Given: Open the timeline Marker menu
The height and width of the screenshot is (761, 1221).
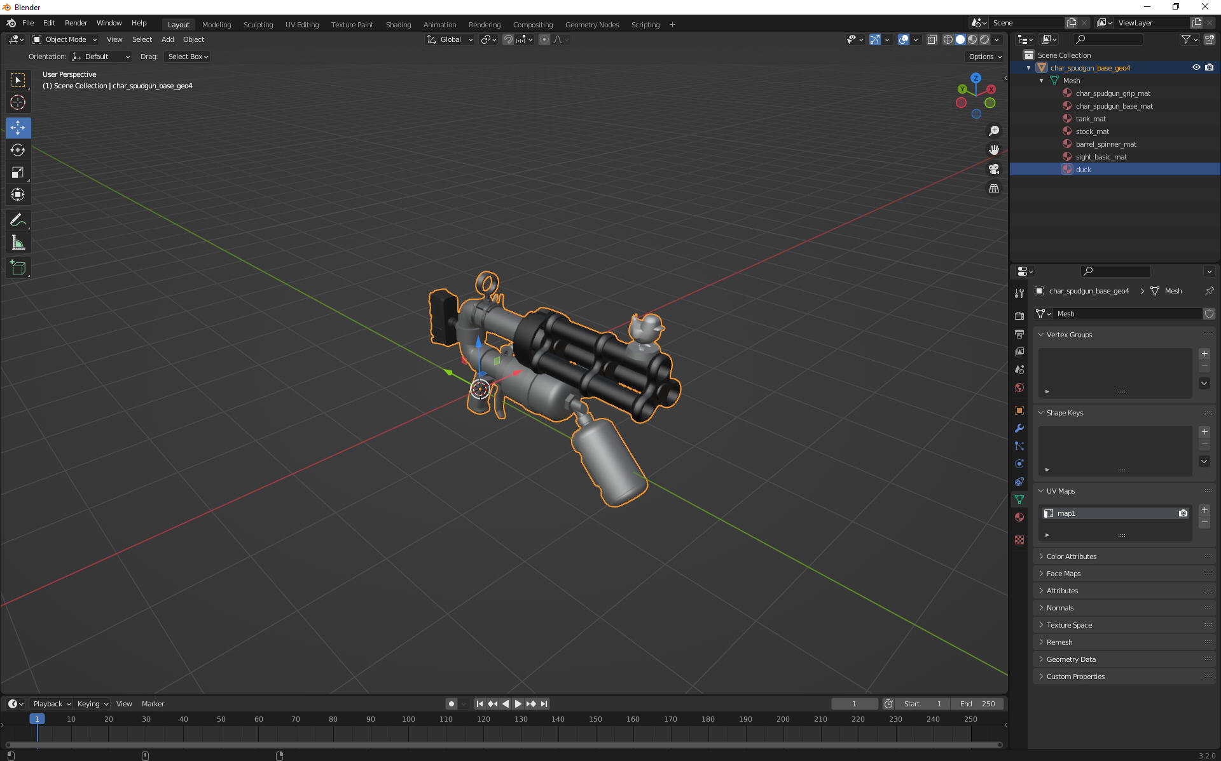Looking at the screenshot, I should coord(153,704).
